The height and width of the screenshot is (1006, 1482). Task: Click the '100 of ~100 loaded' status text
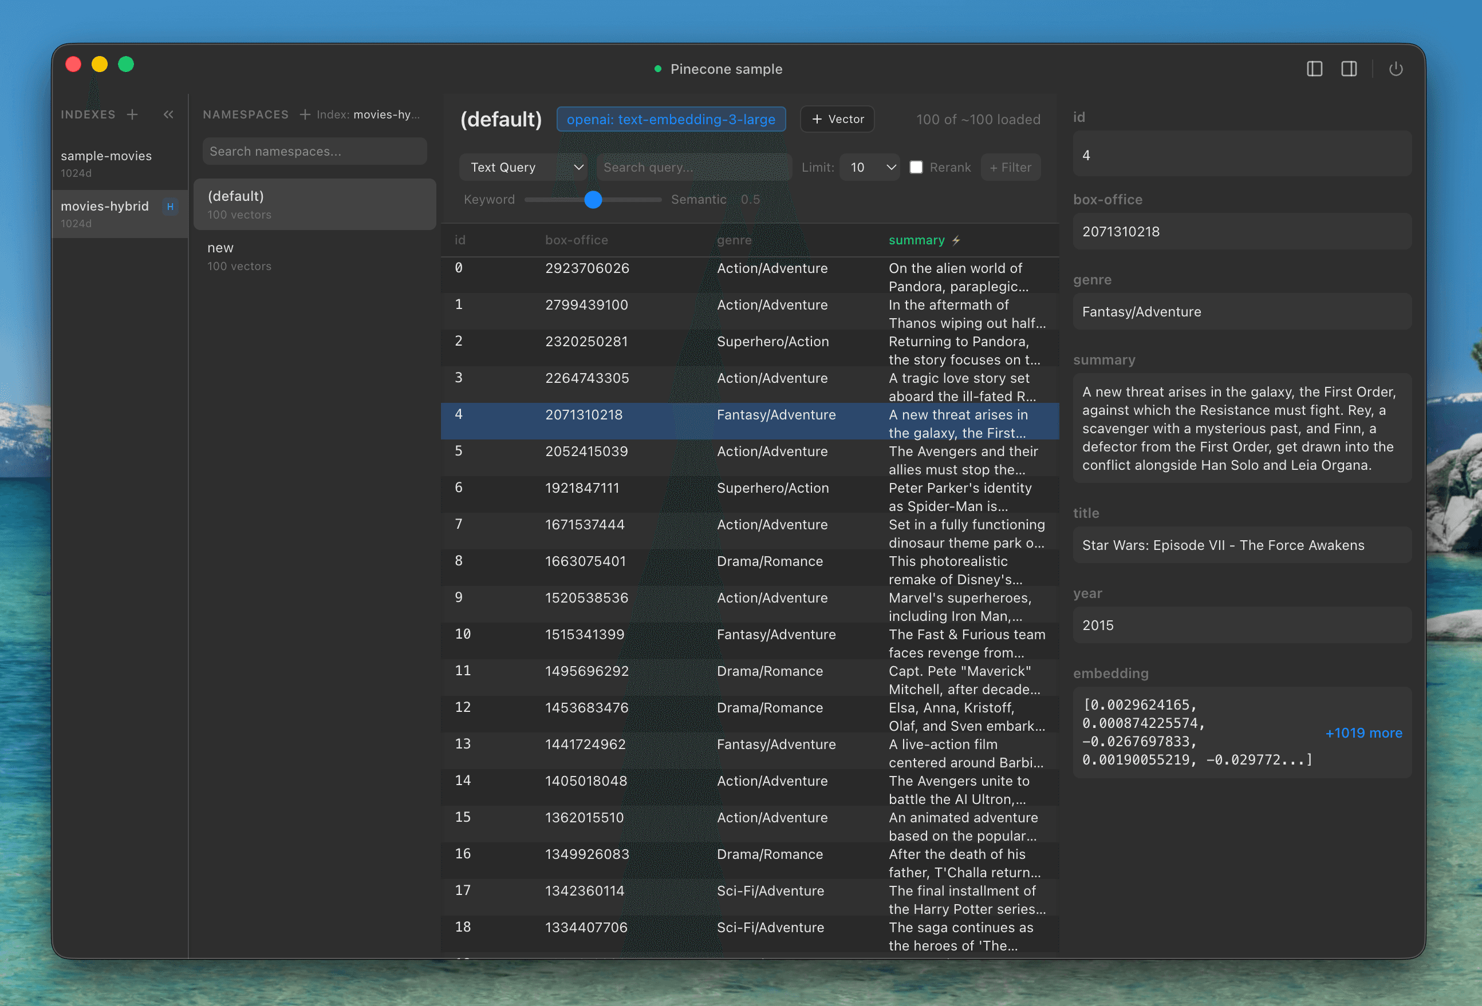978,120
